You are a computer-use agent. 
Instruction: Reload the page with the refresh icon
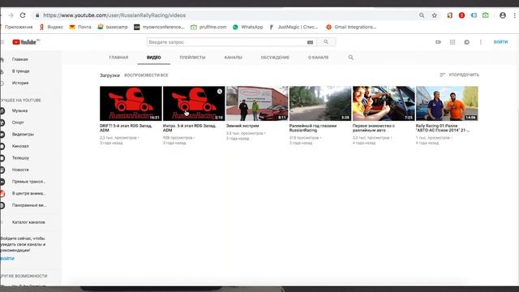tap(23, 15)
